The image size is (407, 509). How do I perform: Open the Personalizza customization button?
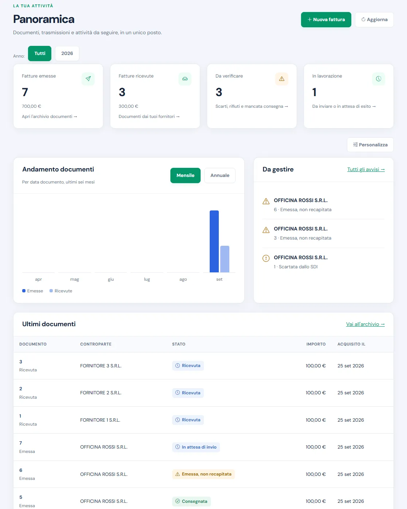[370, 145]
